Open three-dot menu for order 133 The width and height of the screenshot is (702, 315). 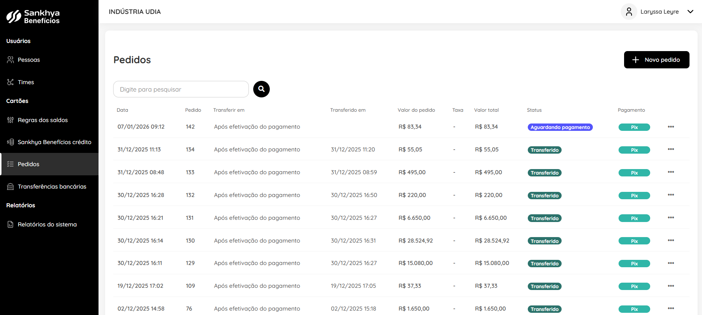671,172
